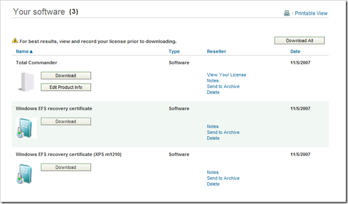This screenshot has width=348, height=204.
Task: Sort the list by the Date column
Action: coord(295,52)
